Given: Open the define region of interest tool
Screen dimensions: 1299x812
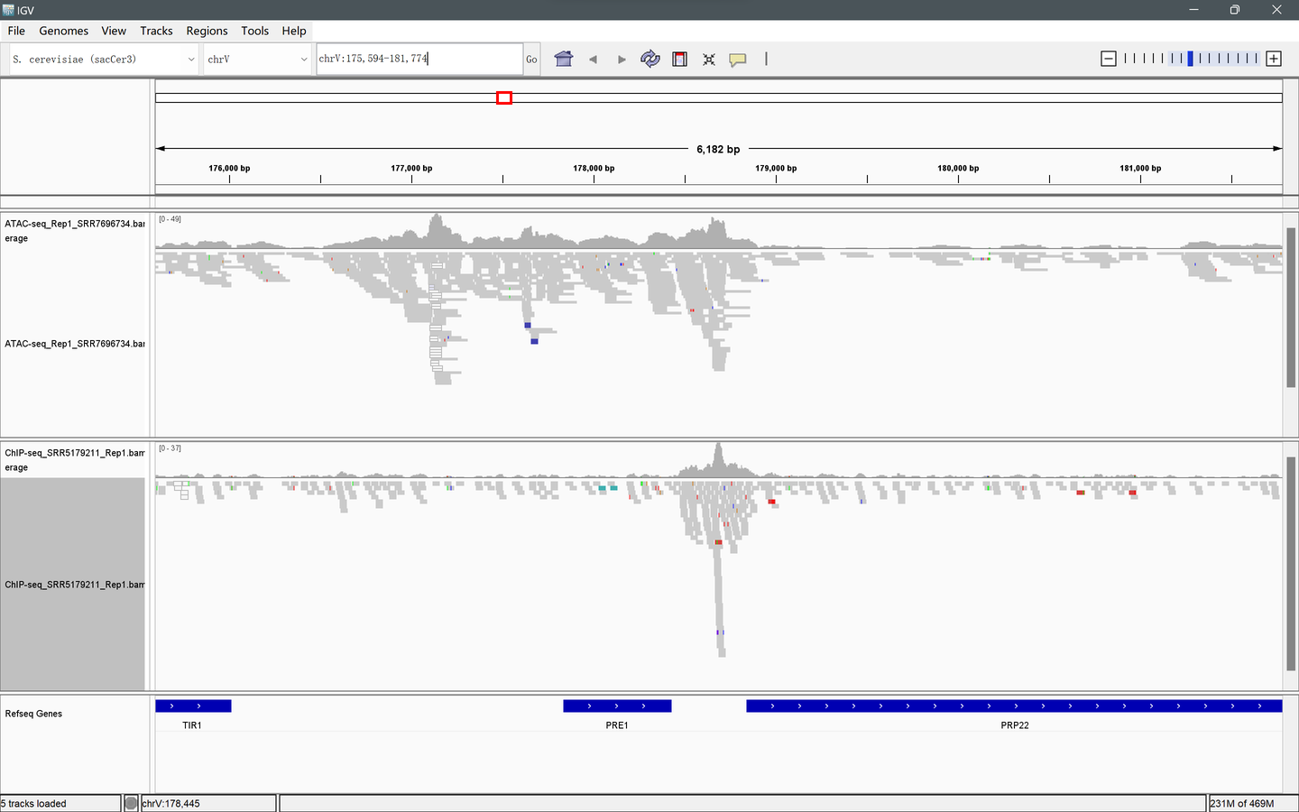Looking at the screenshot, I should point(679,59).
